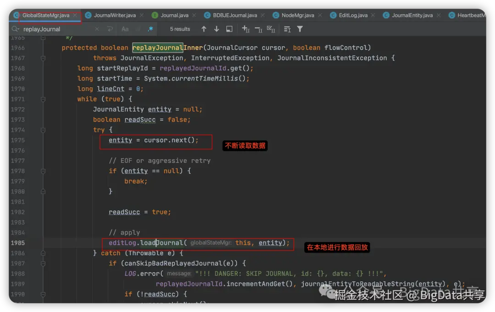Image resolution: width=495 pixels, height=312 pixels.
Task: Collapse the replayJournalInner method at line 1967
Action: coord(43,58)
